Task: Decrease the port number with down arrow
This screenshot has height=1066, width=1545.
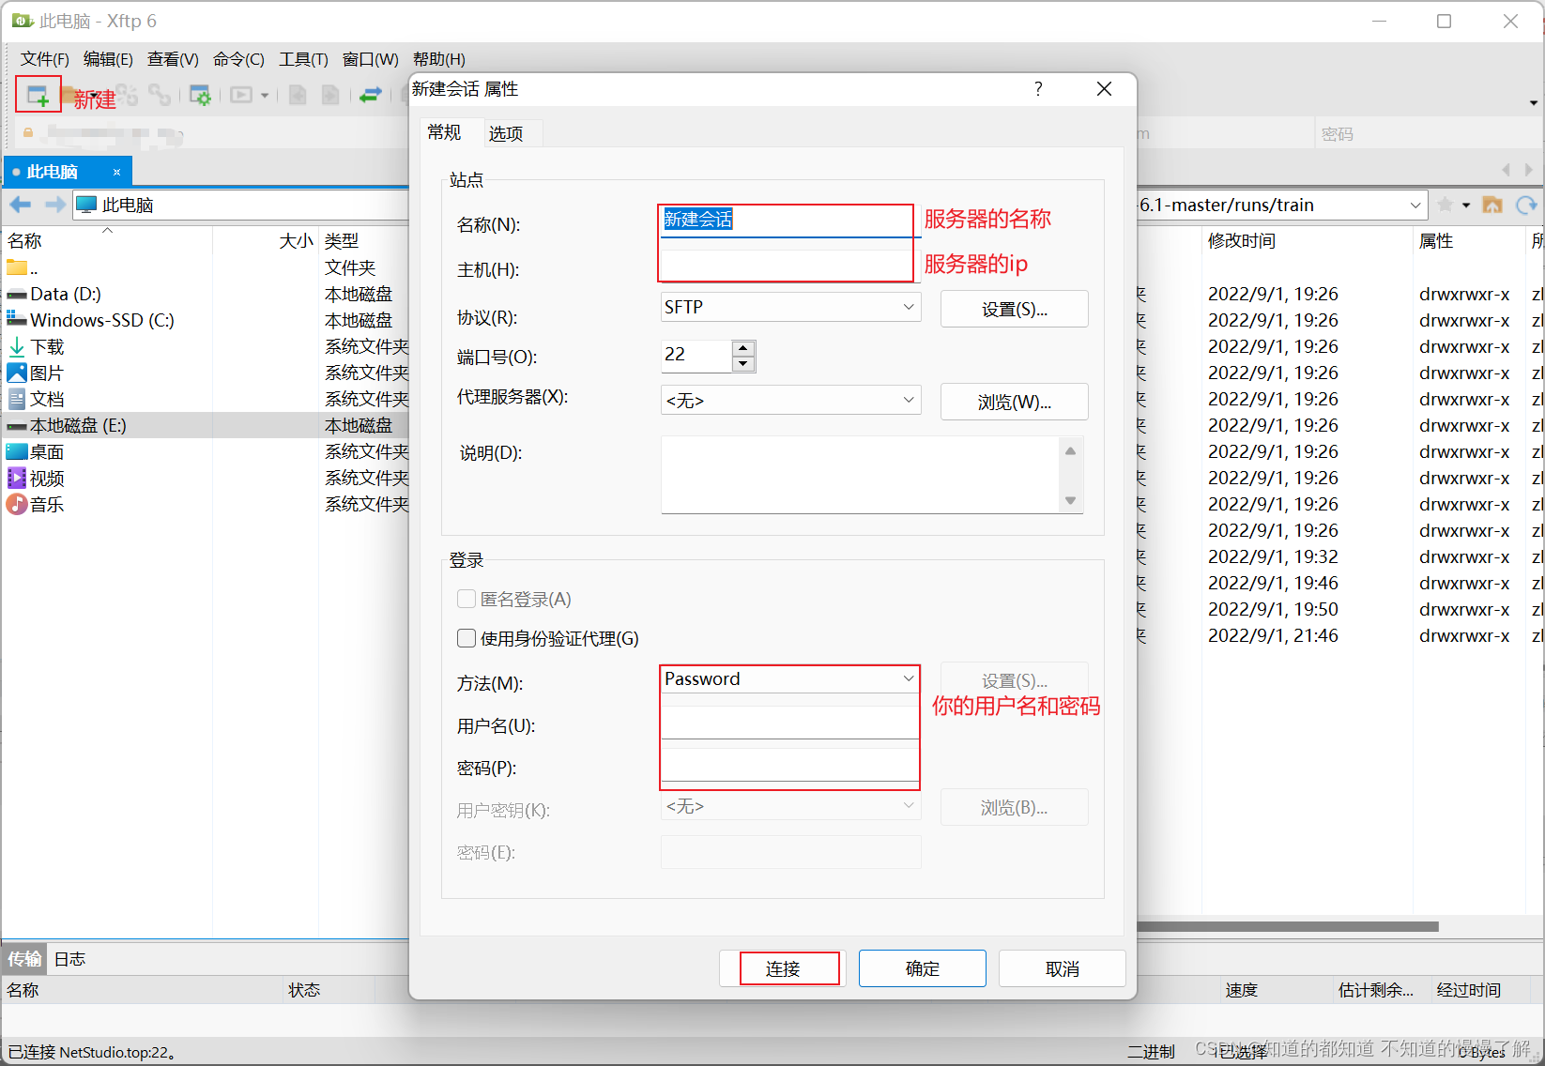Action: pos(743,364)
